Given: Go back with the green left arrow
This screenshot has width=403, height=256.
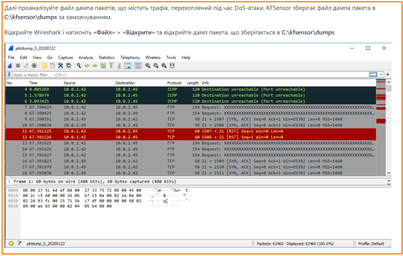Looking at the screenshot, I should (87, 66).
